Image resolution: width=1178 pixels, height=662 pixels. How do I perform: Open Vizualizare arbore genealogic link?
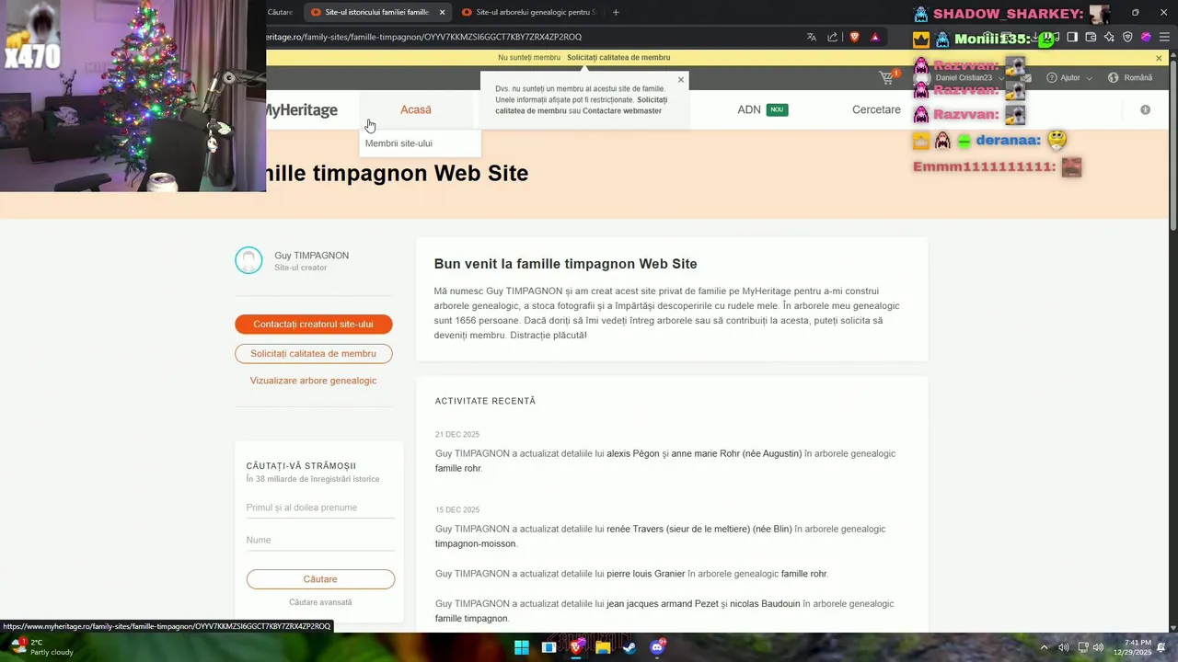[313, 381]
